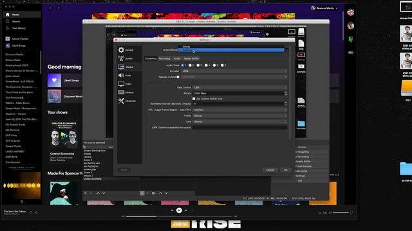Open the Tune dropdown
Viewport: 412px width, 231px height.
[x=240, y=121]
